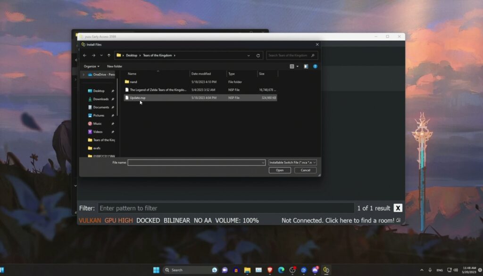This screenshot has width=483, height=276.
Task: Expand the OneDrive tree node
Action: pos(83,74)
